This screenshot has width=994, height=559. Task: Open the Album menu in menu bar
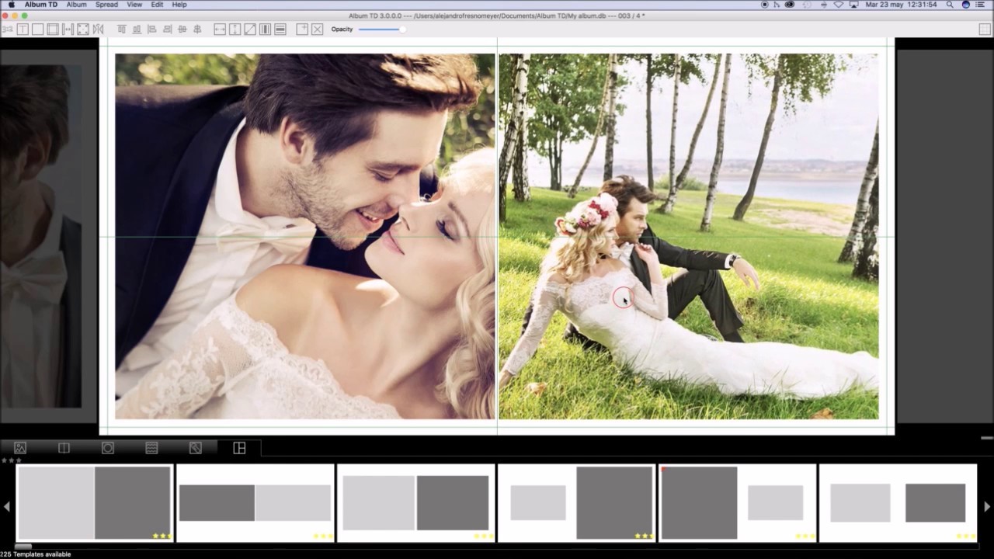[x=76, y=5]
